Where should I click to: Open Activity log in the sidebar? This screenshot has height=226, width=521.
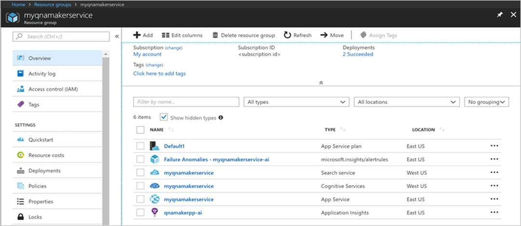tap(57, 74)
